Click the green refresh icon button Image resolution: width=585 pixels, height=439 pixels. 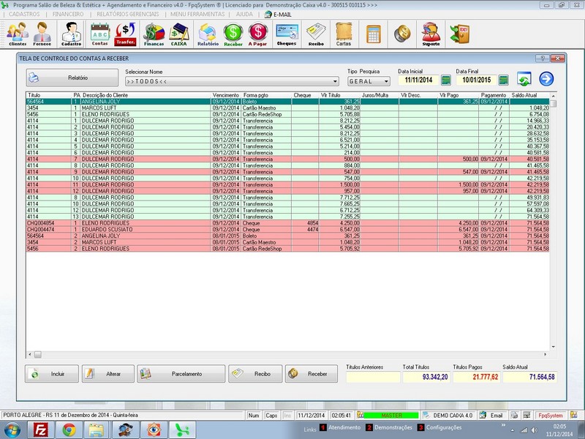pyautogui.click(x=524, y=80)
